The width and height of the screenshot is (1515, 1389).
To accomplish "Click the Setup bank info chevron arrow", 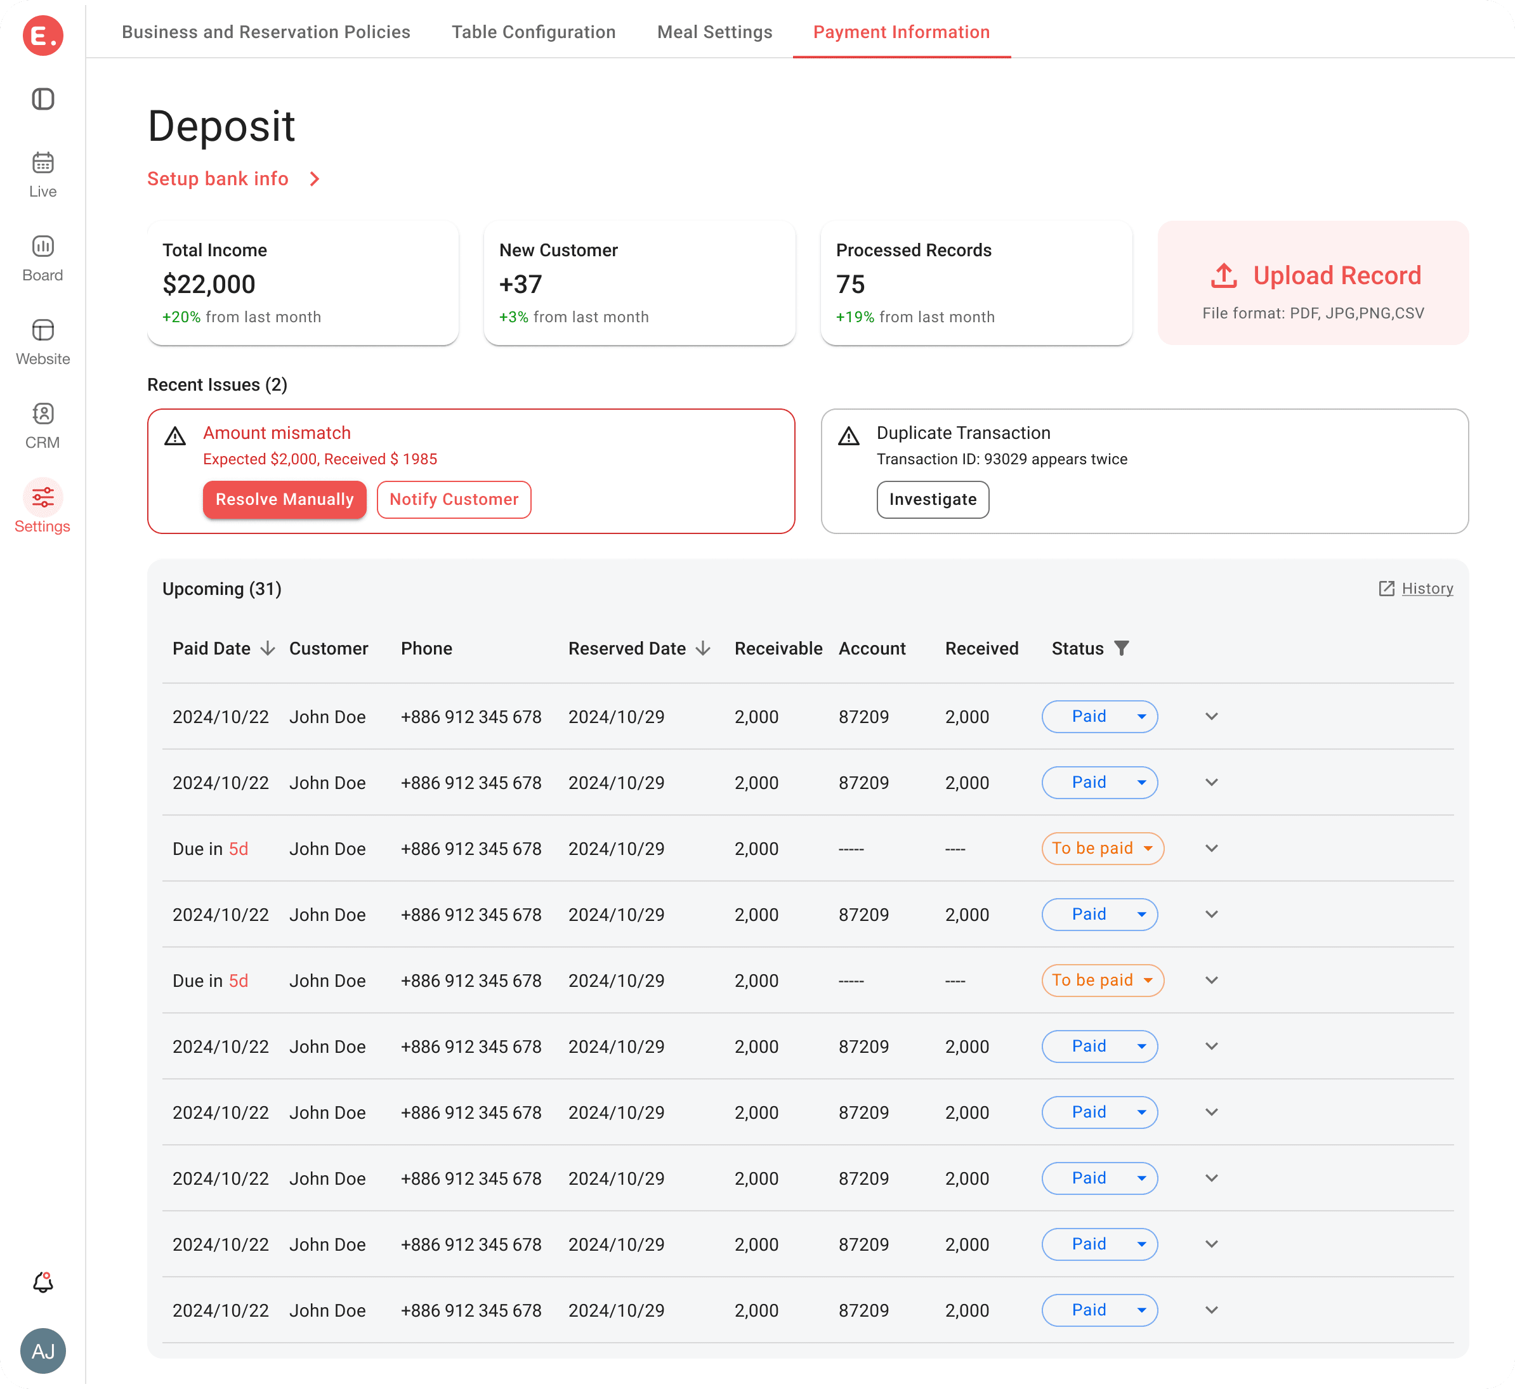I will [x=315, y=179].
